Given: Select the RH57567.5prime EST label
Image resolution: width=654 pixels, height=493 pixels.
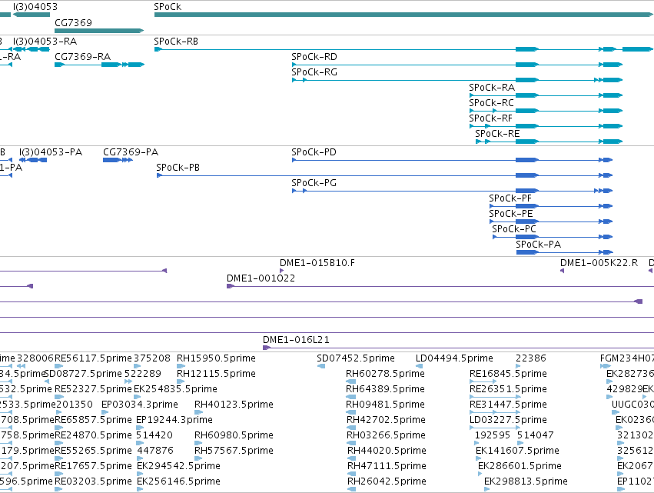Looking at the screenshot, I should 234,451.
